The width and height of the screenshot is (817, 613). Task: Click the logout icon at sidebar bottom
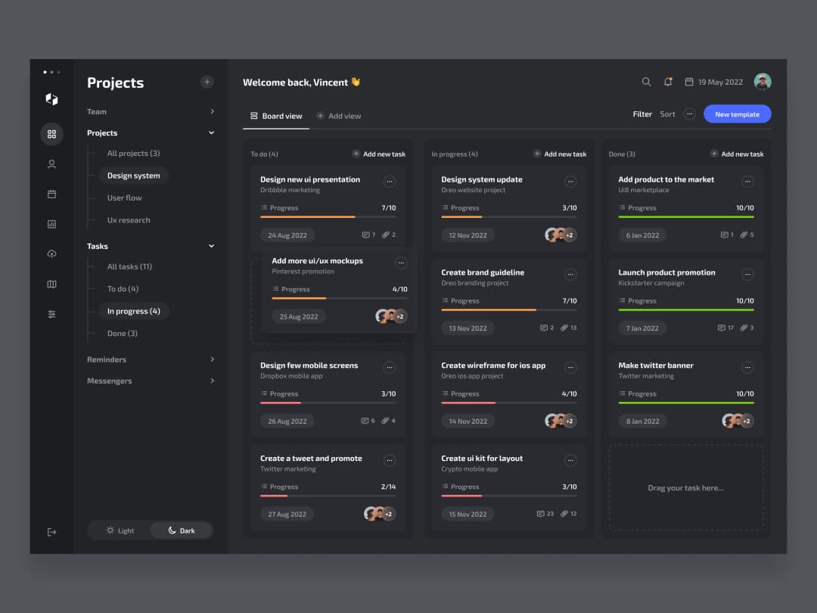coord(51,532)
